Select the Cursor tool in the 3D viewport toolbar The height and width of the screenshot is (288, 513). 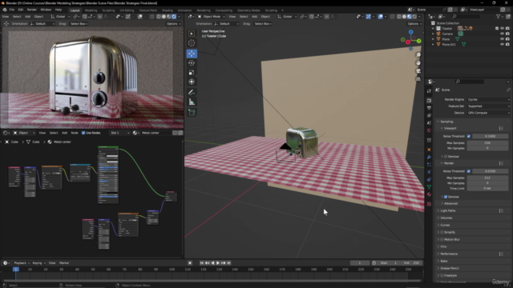click(x=192, y=43)
